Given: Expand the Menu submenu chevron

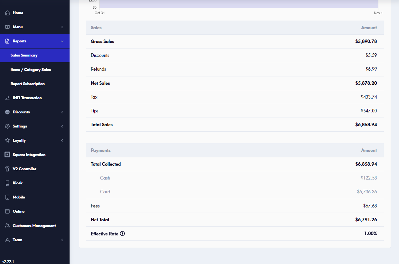Looking at the screenshot, I should pos(62,27).
